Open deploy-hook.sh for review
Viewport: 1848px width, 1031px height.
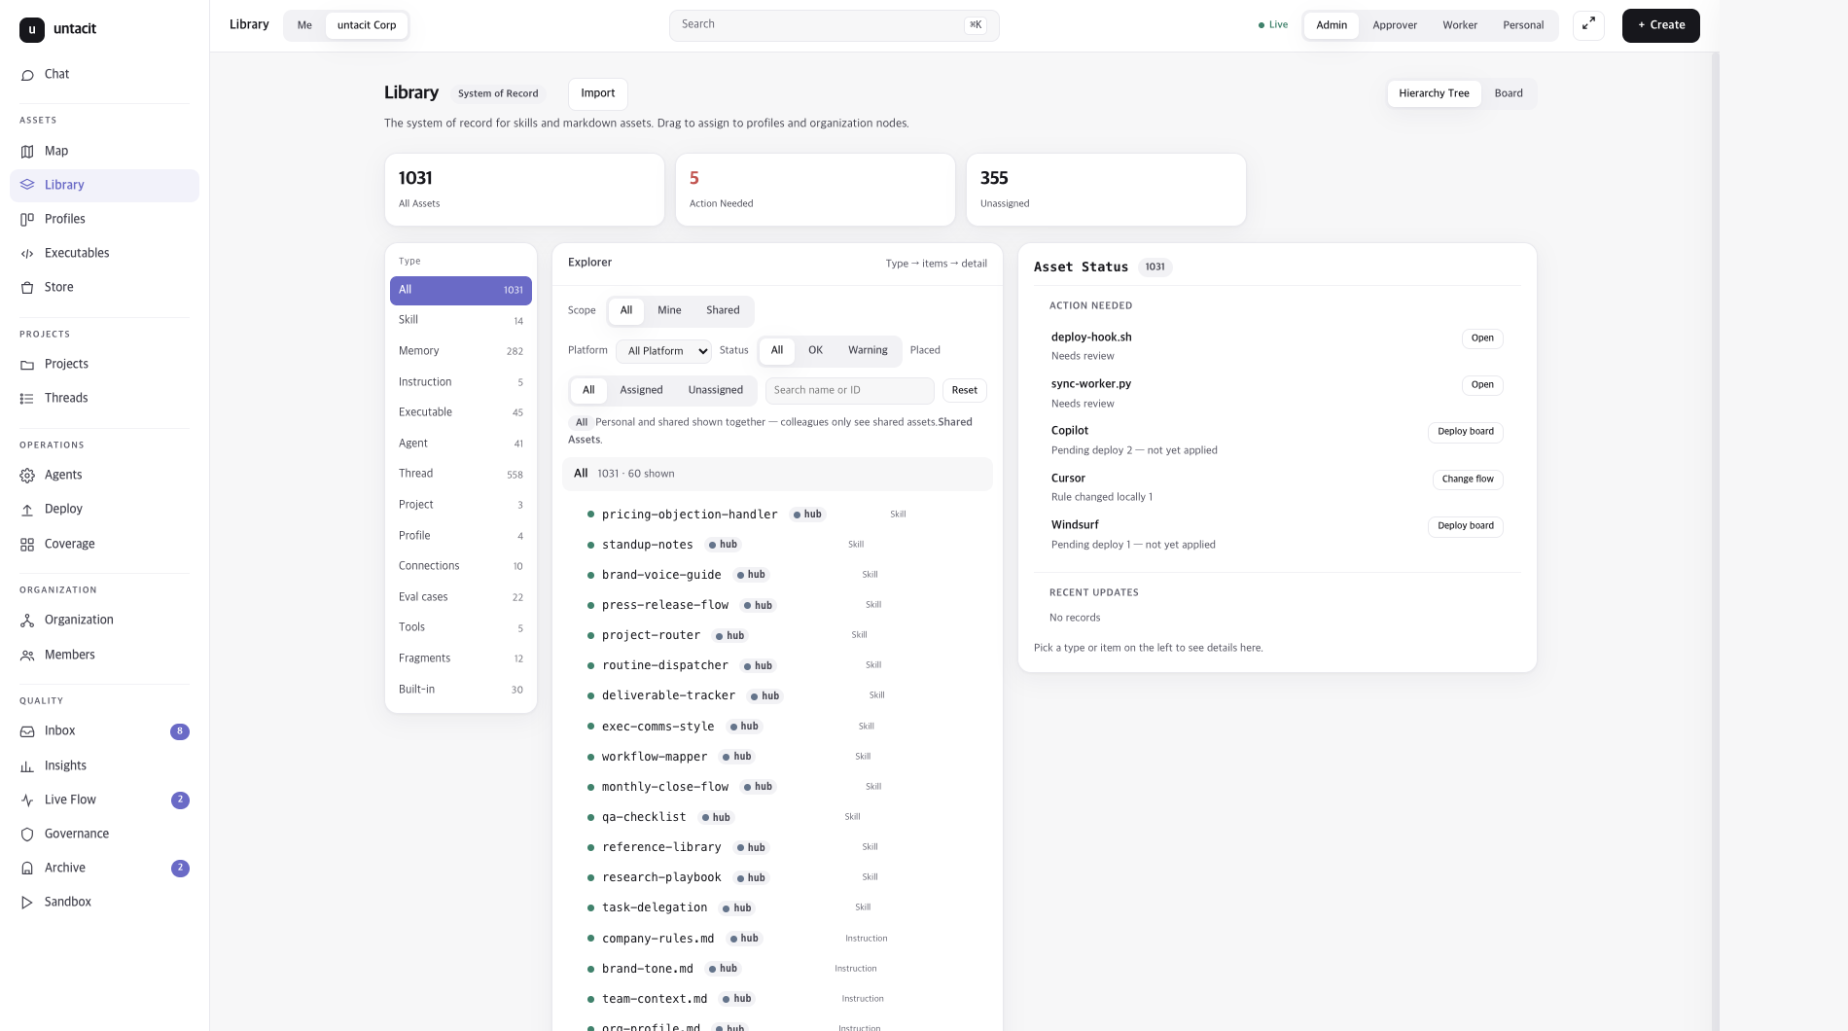click(1482, 338)
